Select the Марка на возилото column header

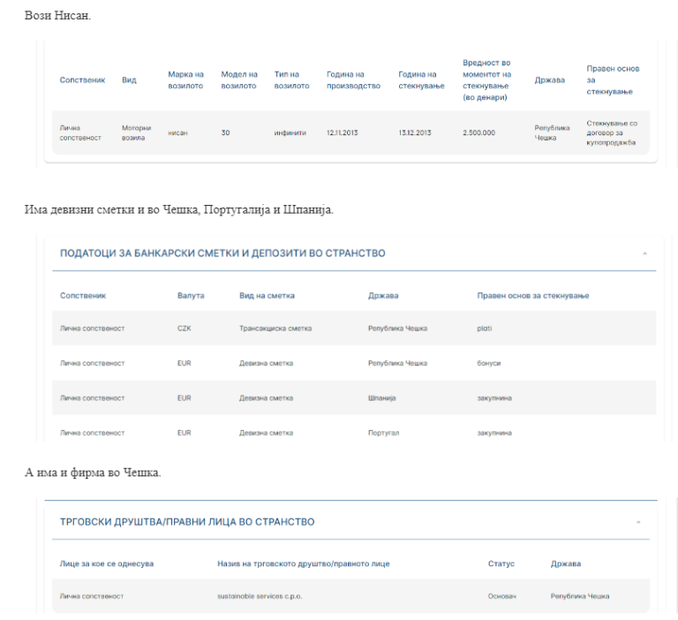click(185, 80)
